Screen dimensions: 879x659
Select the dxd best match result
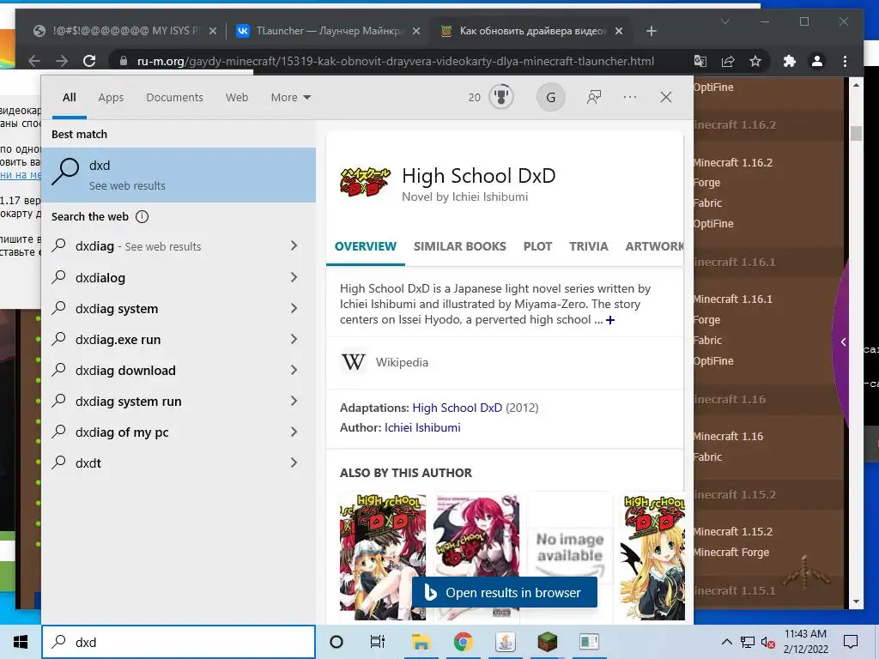pyautogui.click(x=179, y=175)
